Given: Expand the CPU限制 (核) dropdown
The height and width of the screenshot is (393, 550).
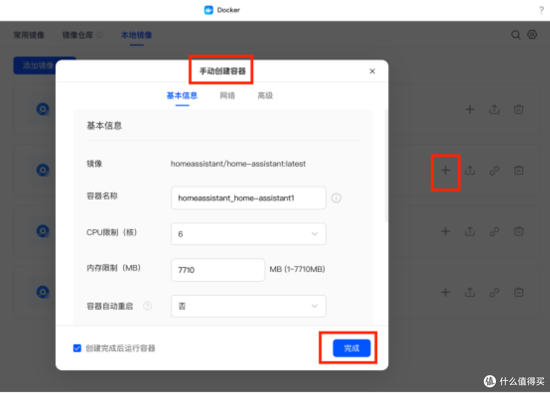Looking at the screenshot, I should tap(249, 234).
